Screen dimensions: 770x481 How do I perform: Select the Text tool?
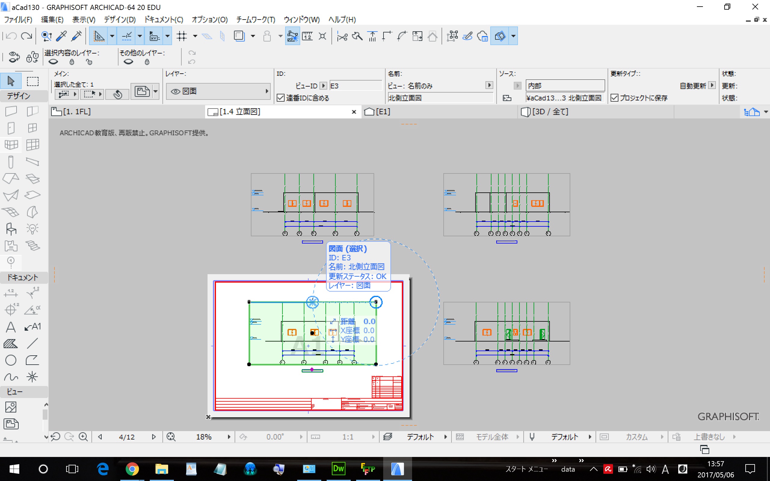tap(11, 327)
